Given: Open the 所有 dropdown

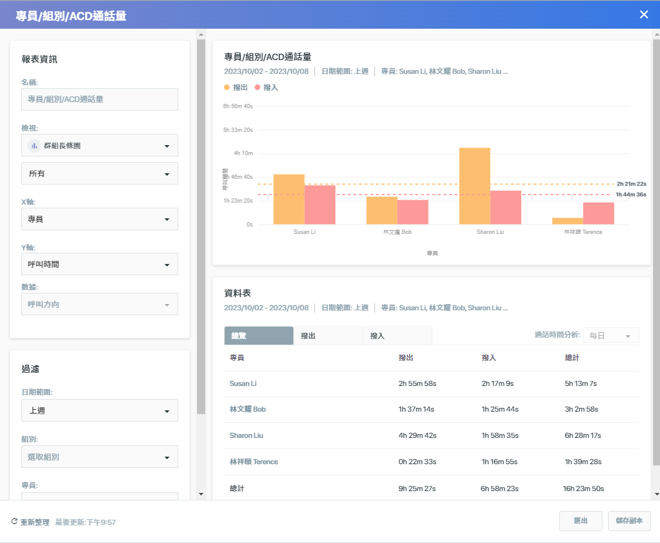Looking at the screenshot, I should pyautogui.click(x=99, y=173).
